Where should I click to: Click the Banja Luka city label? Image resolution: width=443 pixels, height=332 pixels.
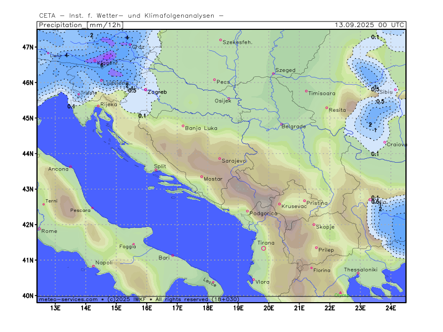[x=201, y=128]
